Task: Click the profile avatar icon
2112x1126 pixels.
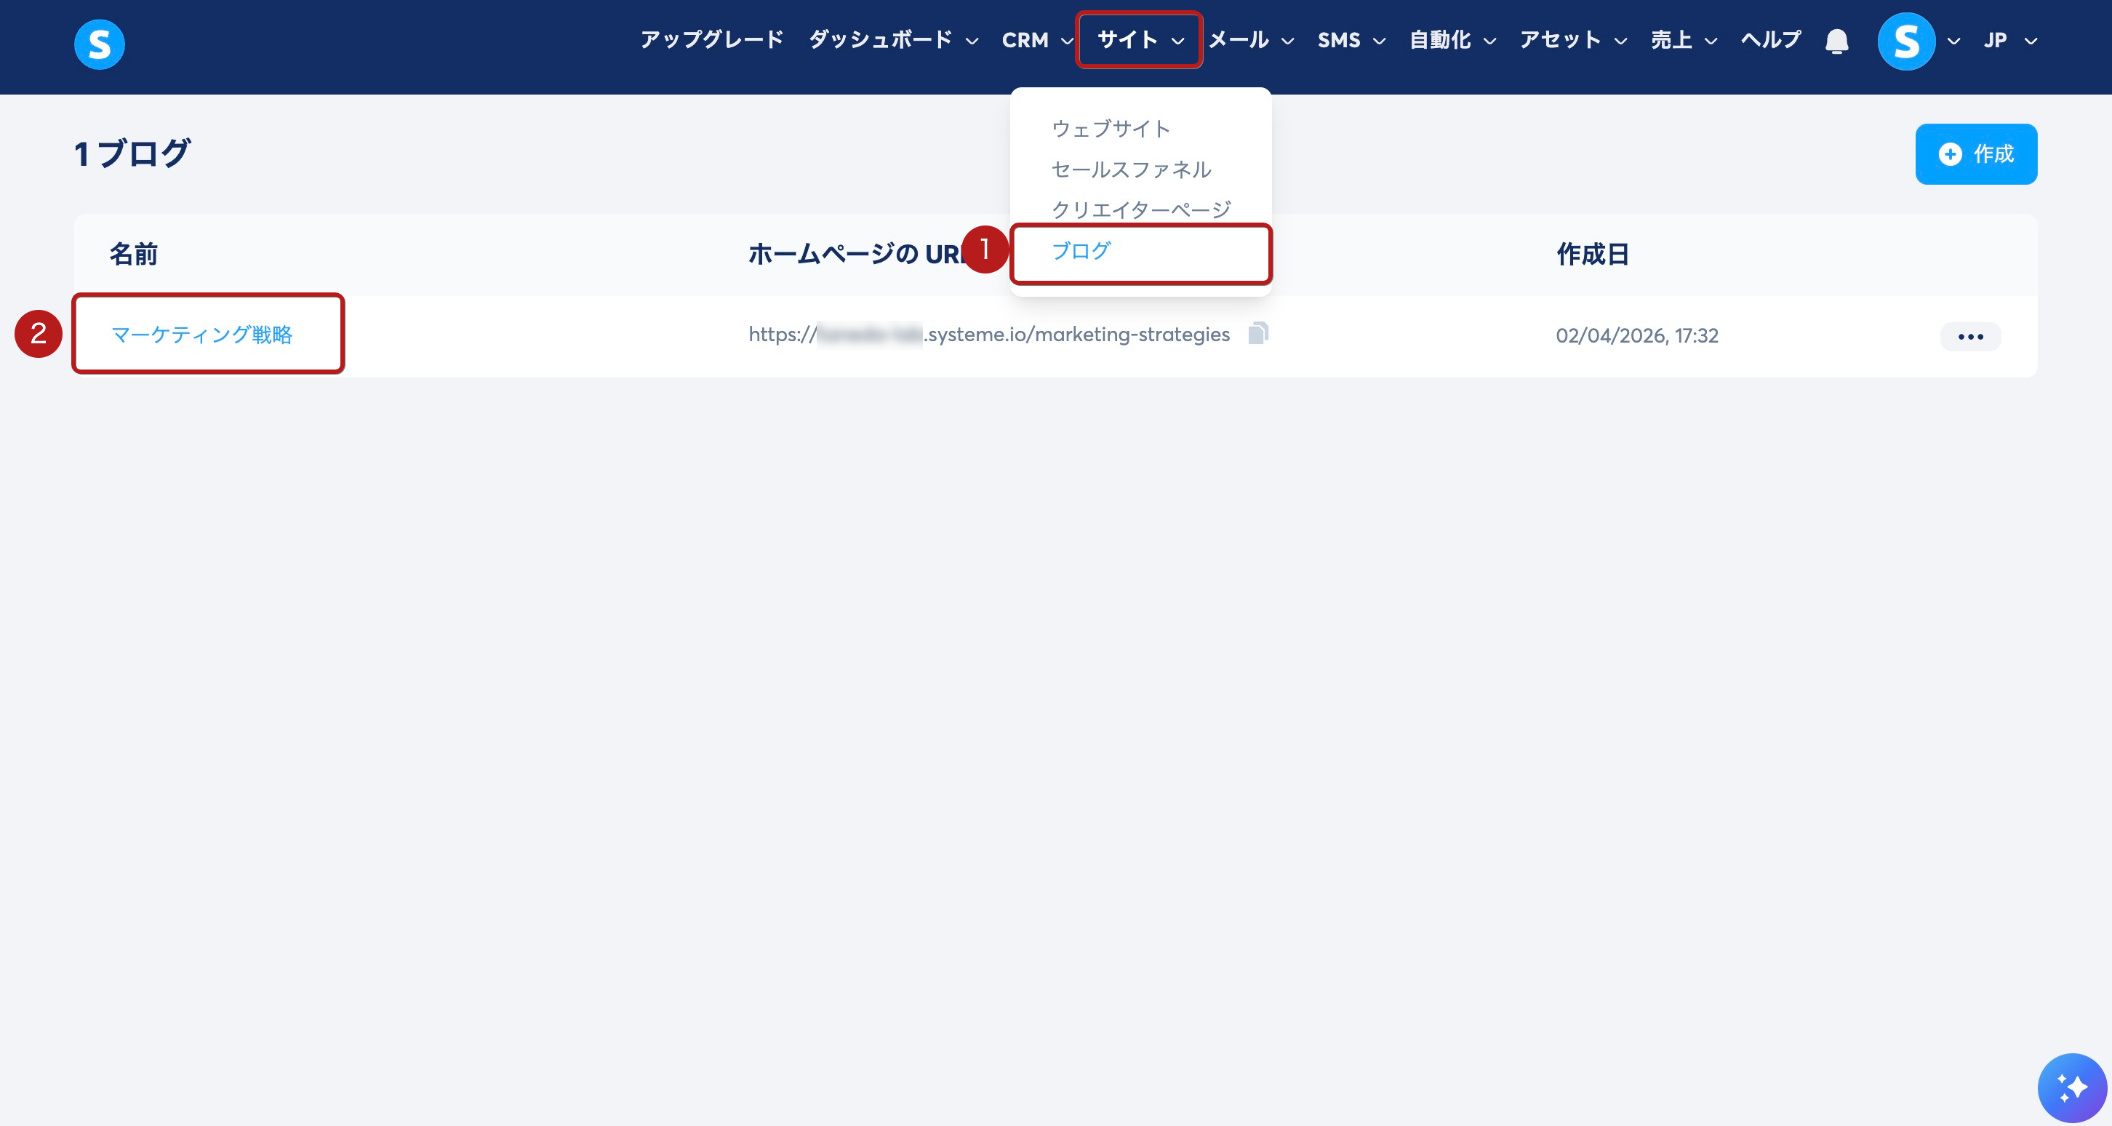Action: pos(1905,41)
